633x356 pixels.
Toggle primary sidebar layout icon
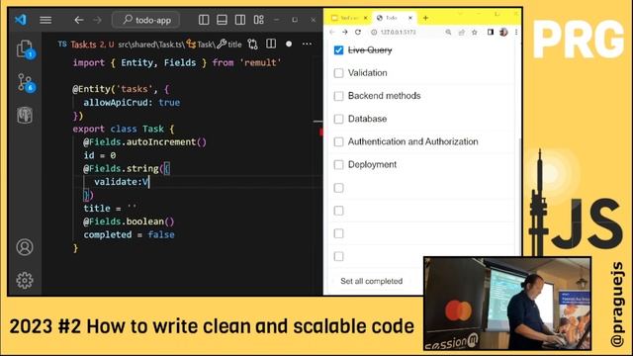pyautogui.click(x=204, y=20)
